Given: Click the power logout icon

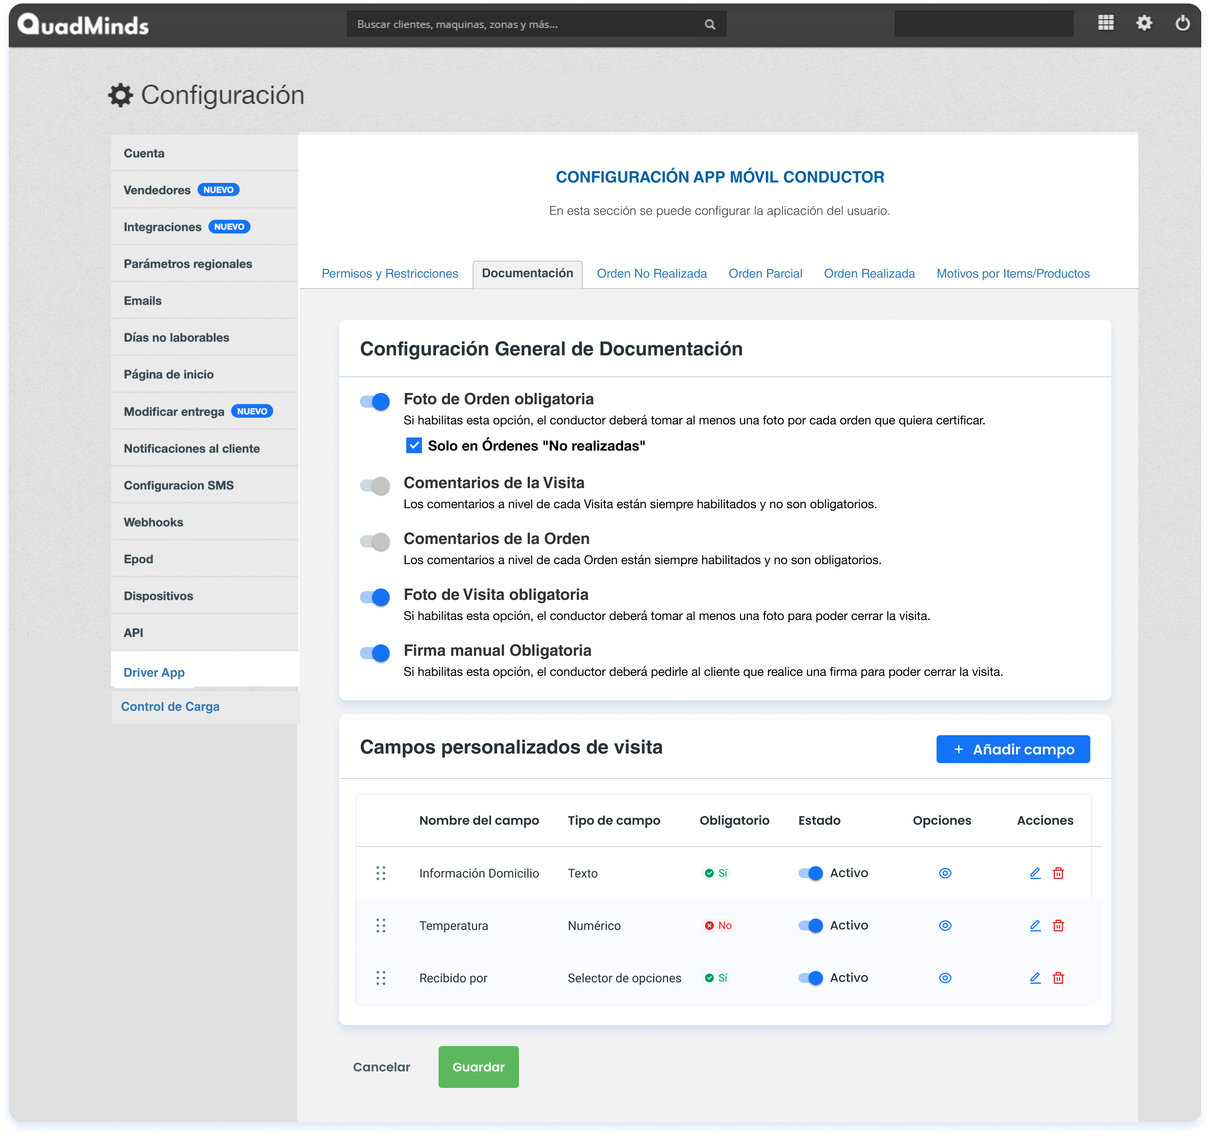Looking at the screenshot, I should 1182,23.
